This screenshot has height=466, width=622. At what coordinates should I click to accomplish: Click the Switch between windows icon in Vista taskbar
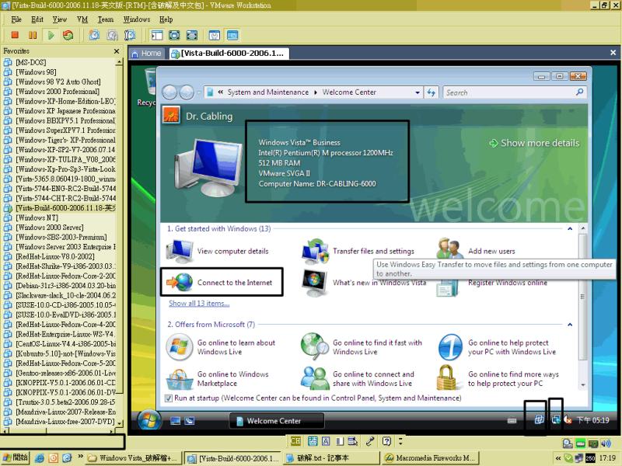190,421
